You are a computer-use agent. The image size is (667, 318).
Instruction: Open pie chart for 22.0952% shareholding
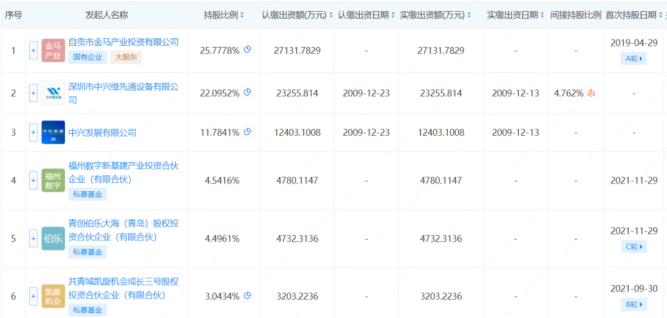click(x=247, y=92)
